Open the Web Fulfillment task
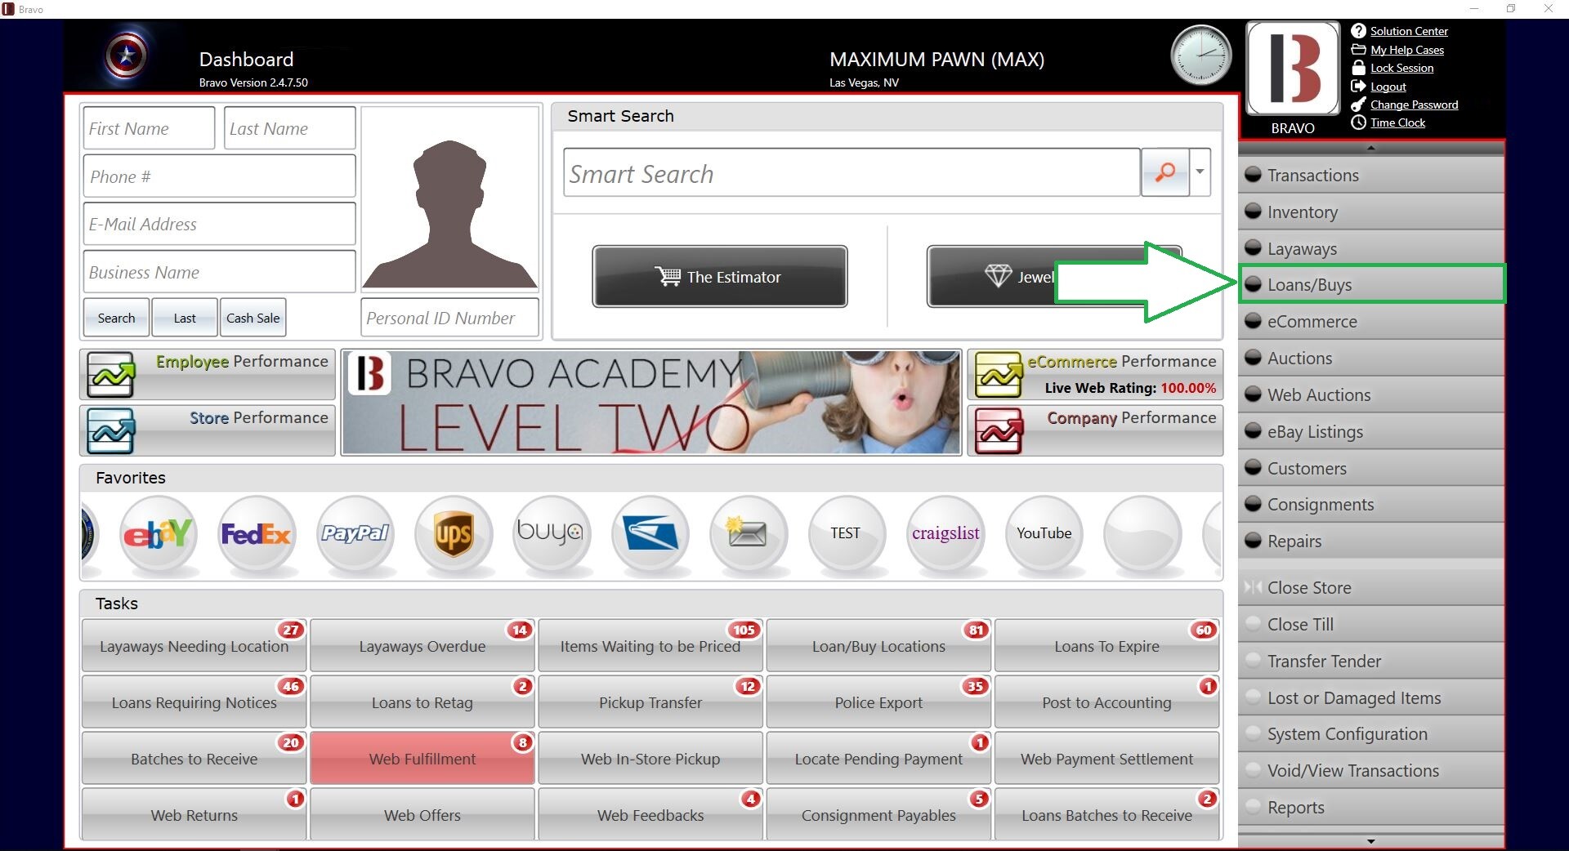The width and height of the screenshot is (1569, 851). pyautogui.click(x=422, y=759)
